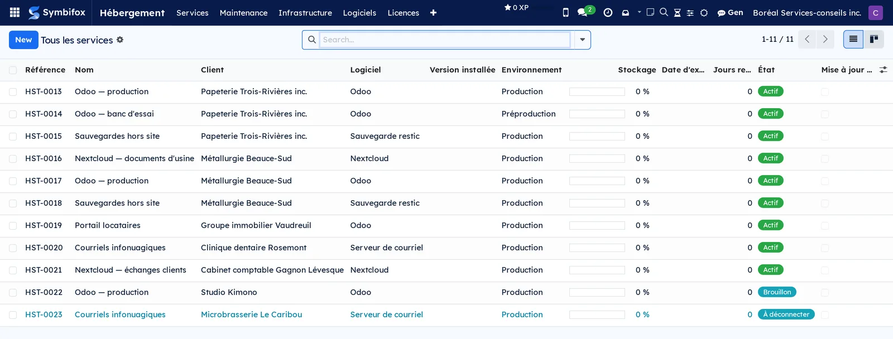Viewport: 893px width, 339px height.
Task: Toggle Mise à jour checkbox for HST-0013
Action: coord(825,92)
